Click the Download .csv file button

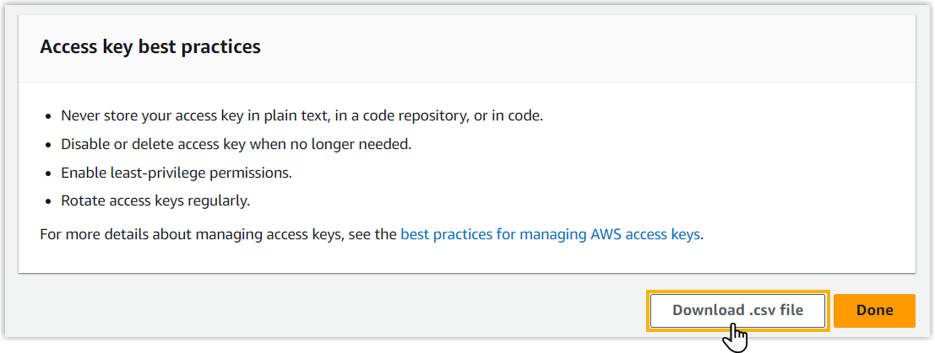pos(737,310)
